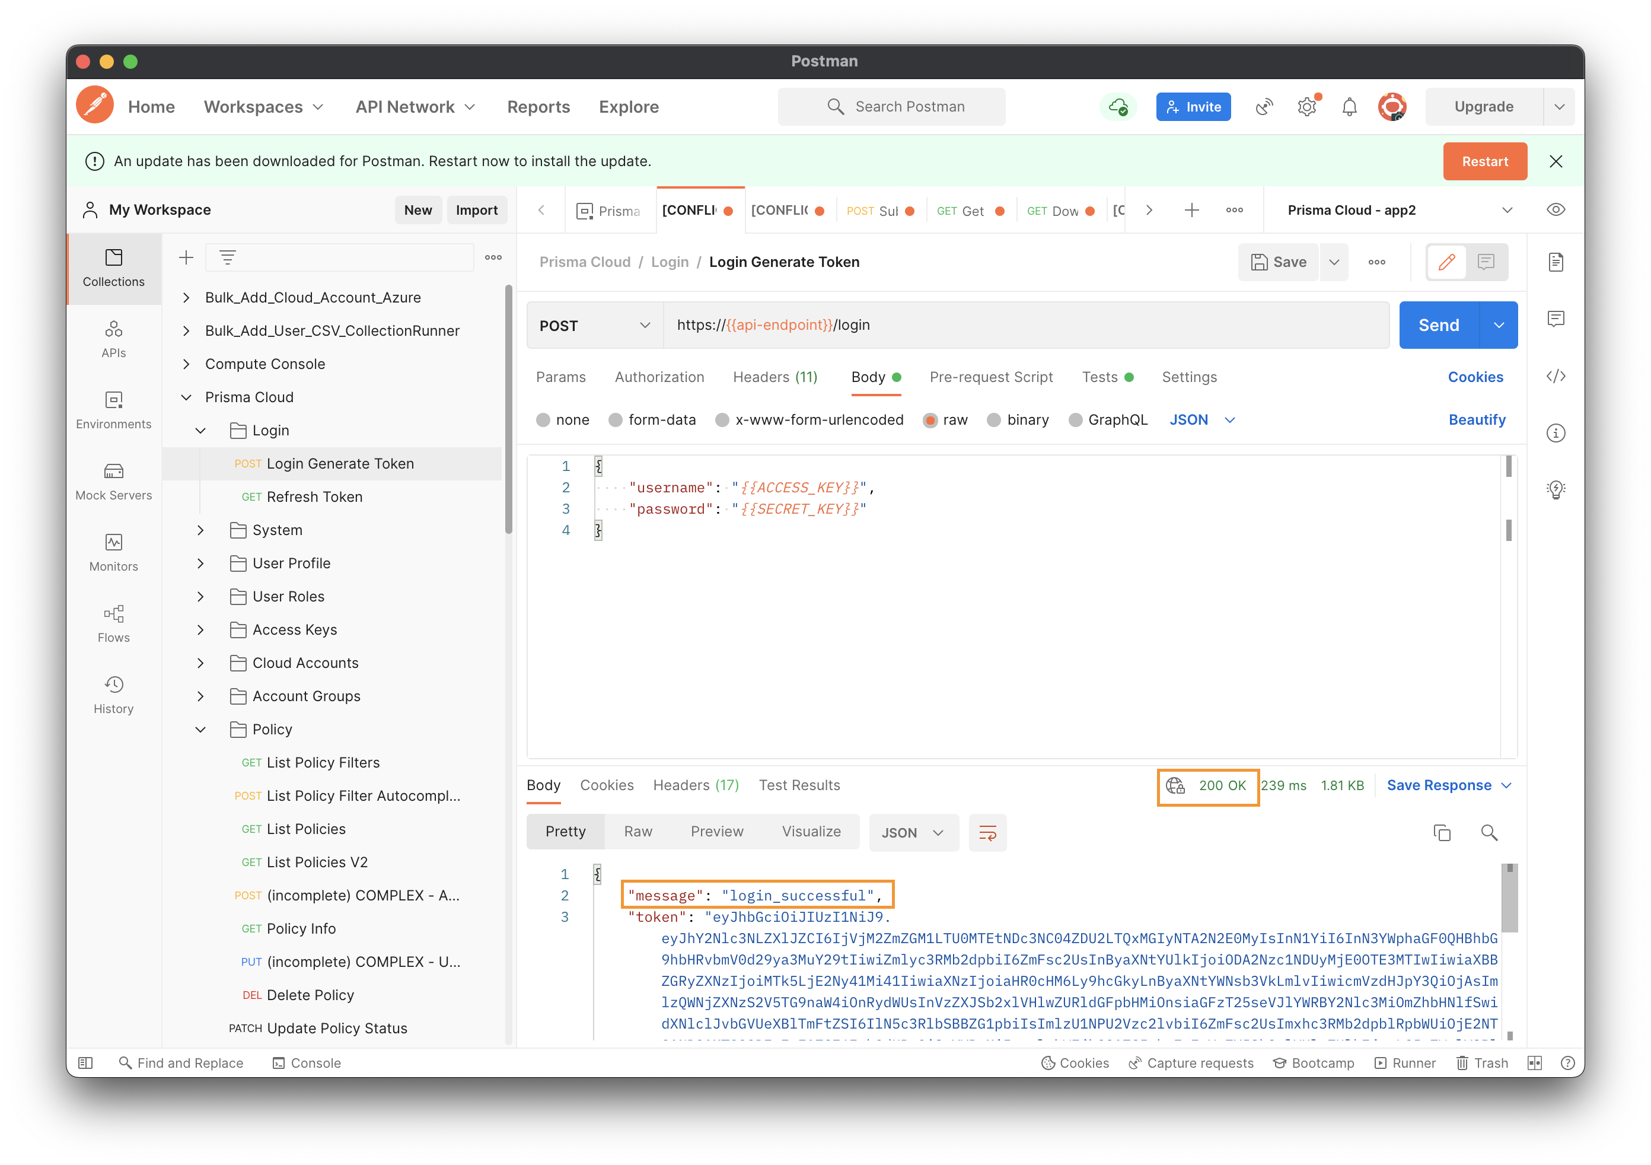
Task: Select the none body type radio
Action: (x=544, y=420)
